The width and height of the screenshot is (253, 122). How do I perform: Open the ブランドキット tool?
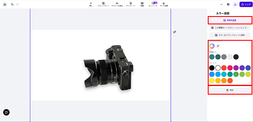coord(103,4)
